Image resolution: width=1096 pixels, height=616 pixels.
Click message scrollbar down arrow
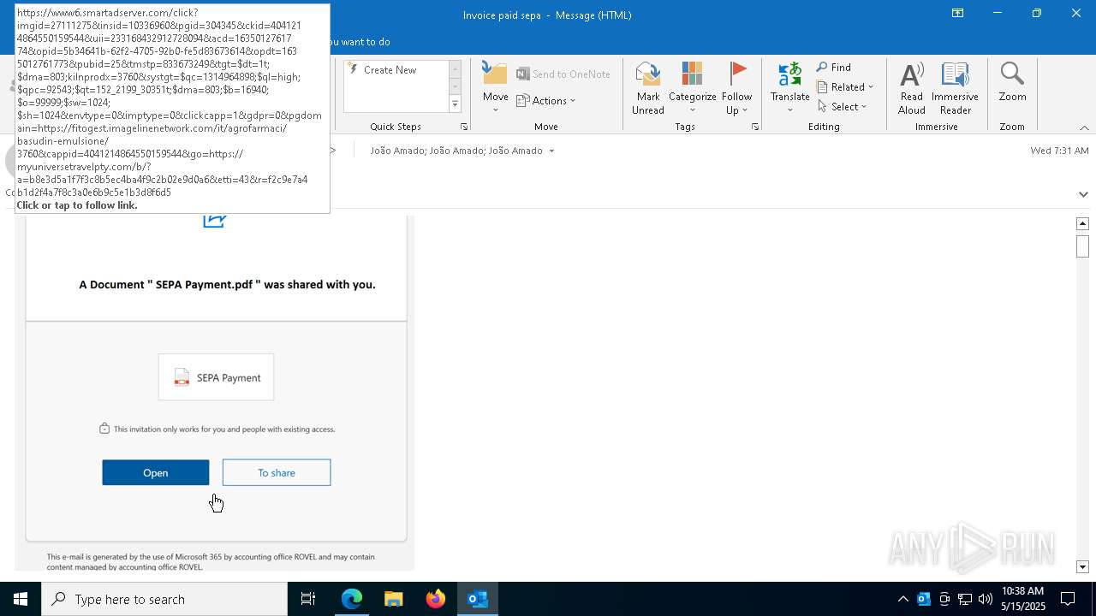tap(1082, 566)
